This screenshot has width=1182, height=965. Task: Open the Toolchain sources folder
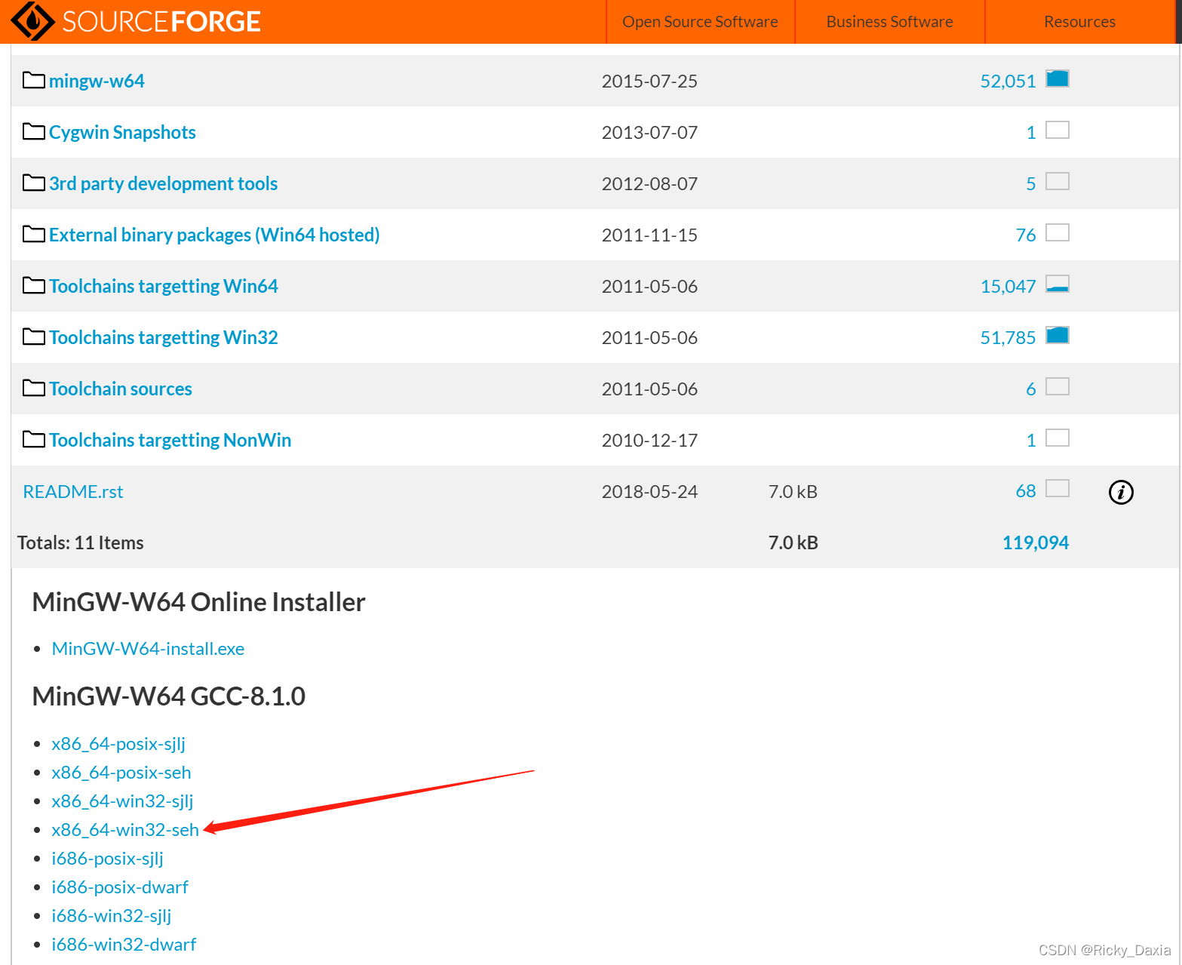(x=121, y=389)
